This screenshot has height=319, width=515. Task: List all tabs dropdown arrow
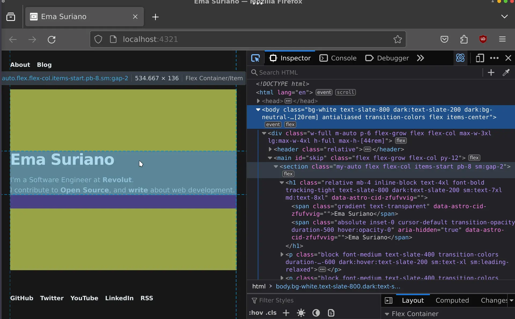(x=504, y=17)
